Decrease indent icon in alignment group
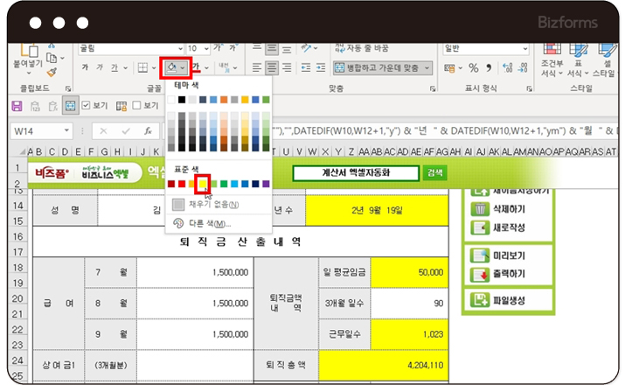Image resolution: width=625 pixels, height=385 pixels. (306, 68)
